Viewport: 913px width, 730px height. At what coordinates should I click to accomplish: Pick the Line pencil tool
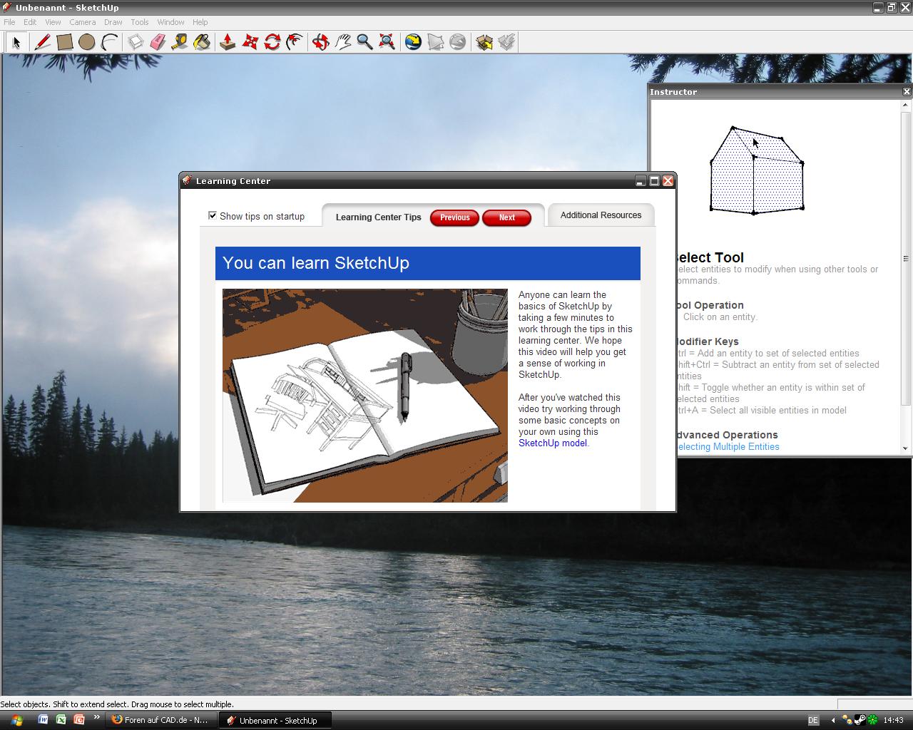coord(42,43)
